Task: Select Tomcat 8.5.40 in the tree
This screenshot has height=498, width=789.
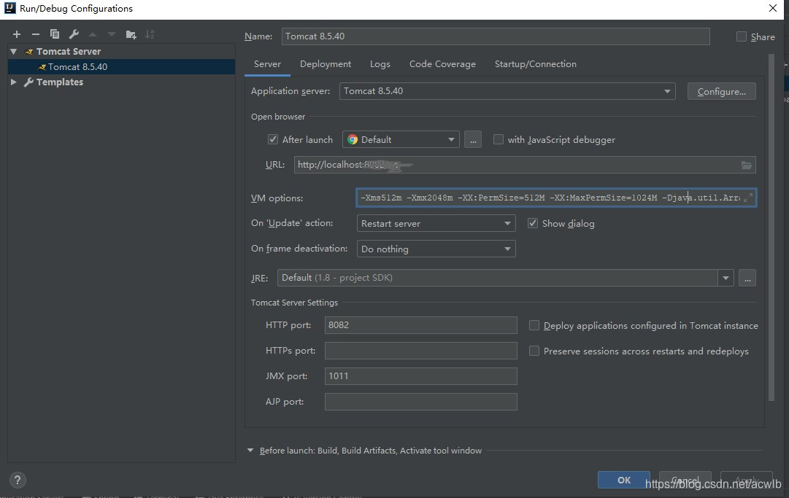Action: click(x=121, y=67)
